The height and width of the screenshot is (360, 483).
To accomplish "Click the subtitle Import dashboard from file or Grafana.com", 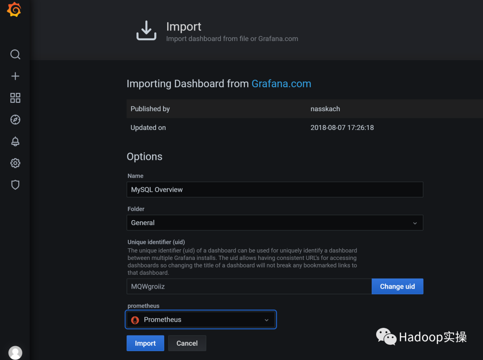I will 232,39.
